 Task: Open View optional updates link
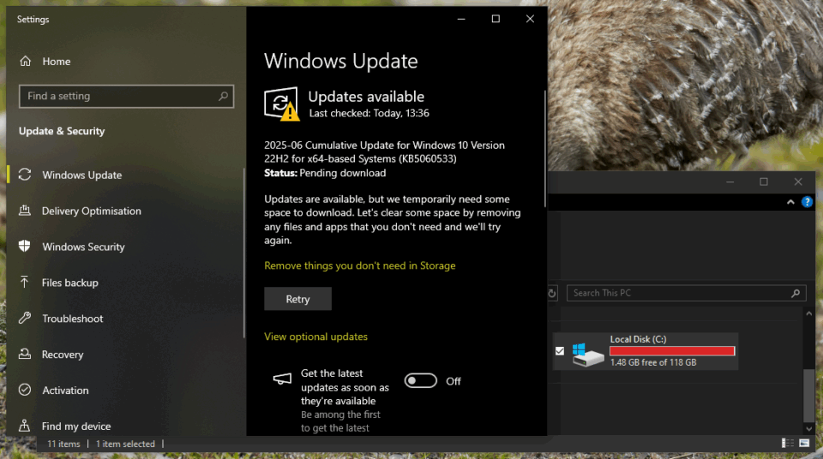point(315,337)
